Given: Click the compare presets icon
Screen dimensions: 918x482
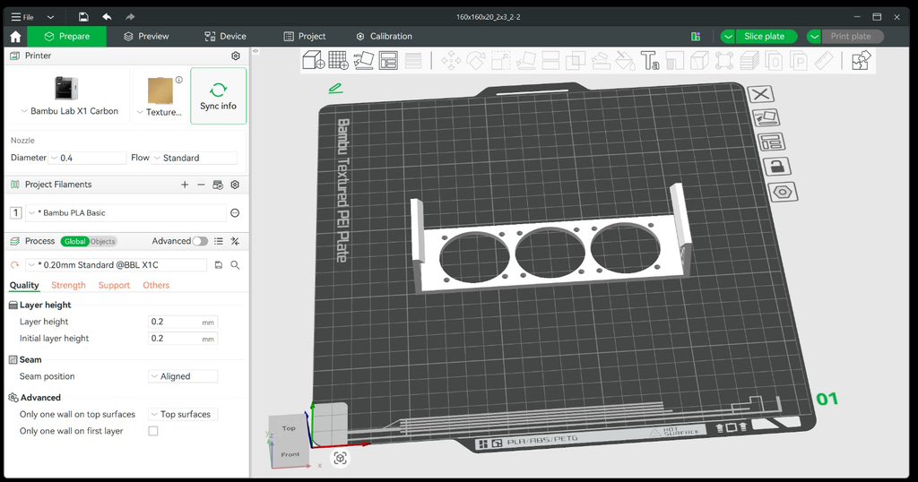Looking at the screenshot, I should click(x=235, y=241).
